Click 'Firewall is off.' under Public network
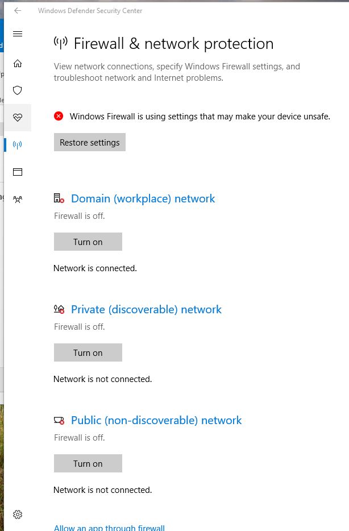The height and width of the screenshot is (531, 349). (x=80, y=438)
